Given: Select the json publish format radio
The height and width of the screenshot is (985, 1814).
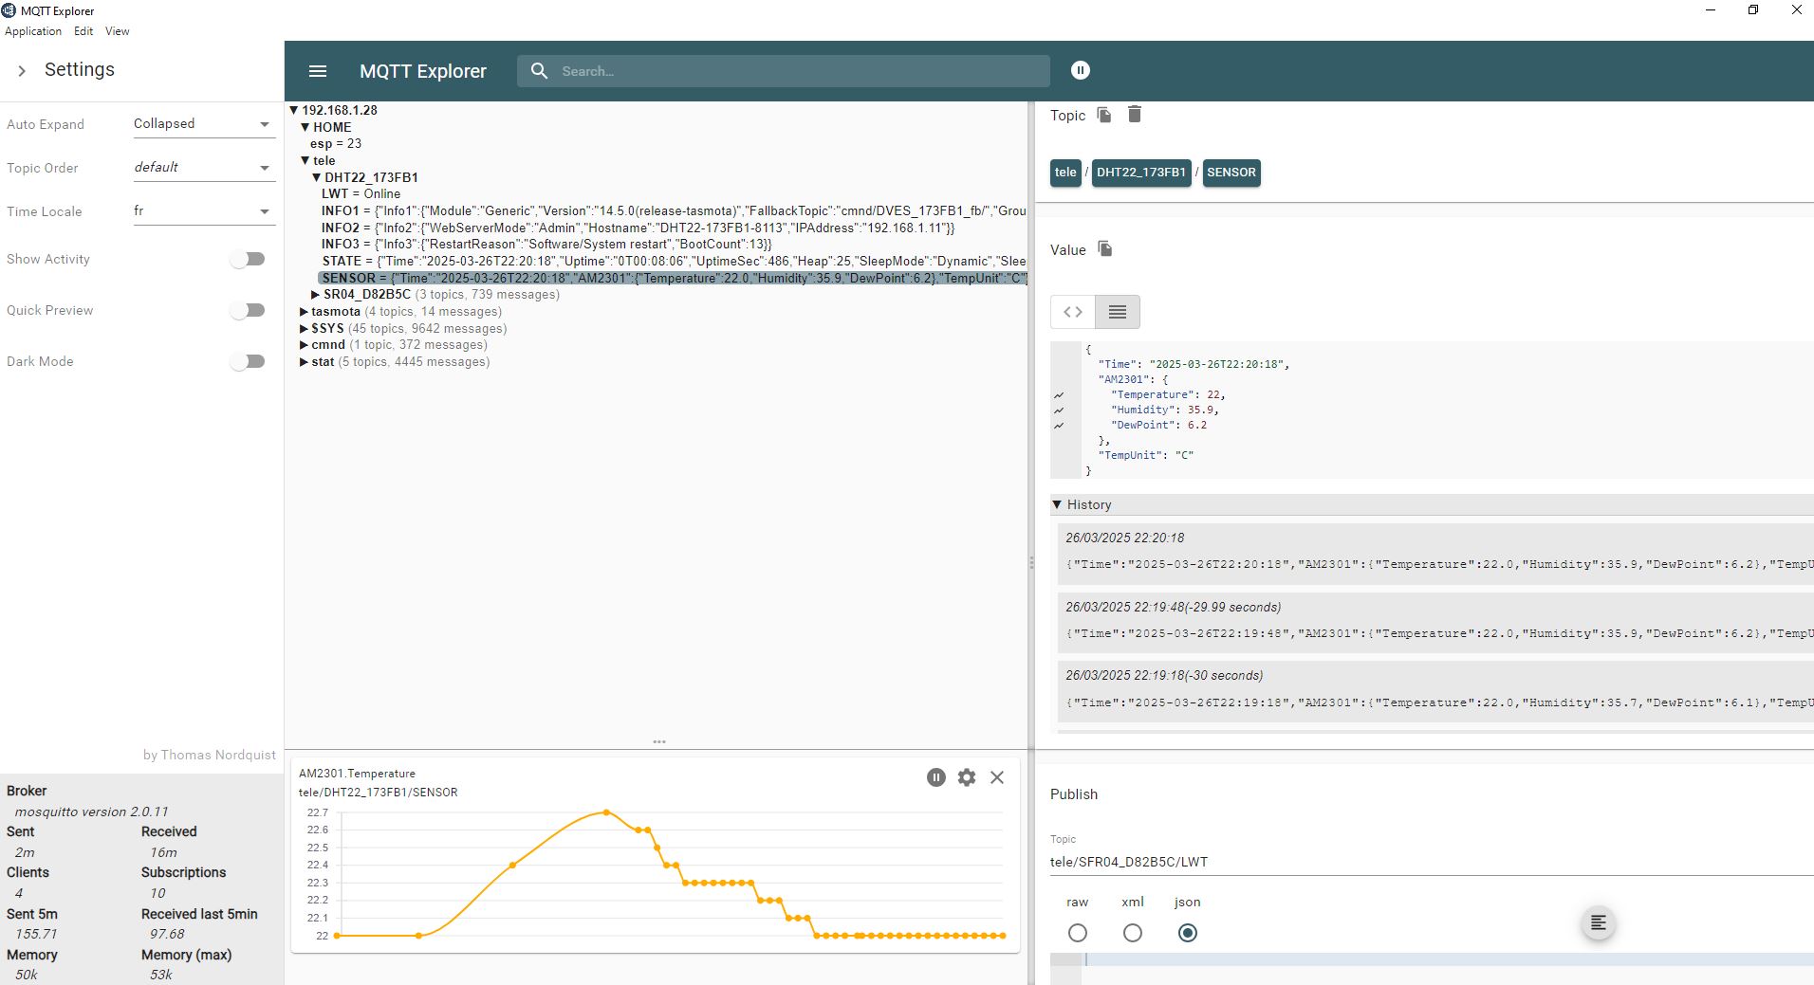Looking at the screenshot, I should pyautogui.click(x=1188, y=933).
